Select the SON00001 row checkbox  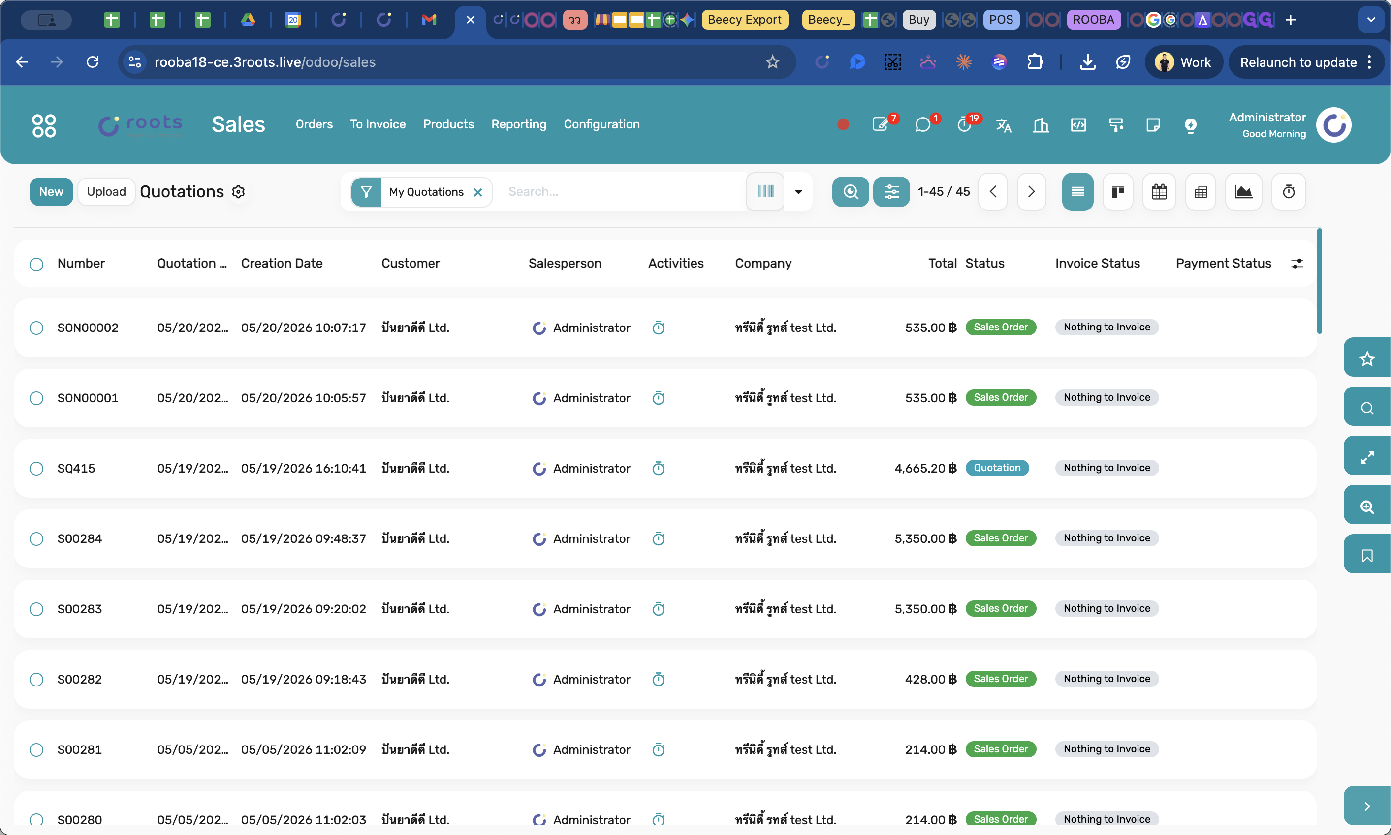pos(36,398)
